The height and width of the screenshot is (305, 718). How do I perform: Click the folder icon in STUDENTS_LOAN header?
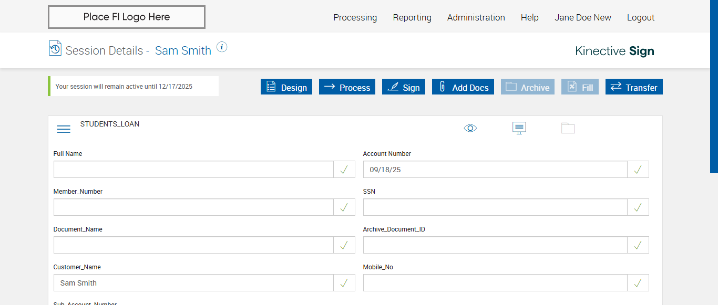coord(568,128)
